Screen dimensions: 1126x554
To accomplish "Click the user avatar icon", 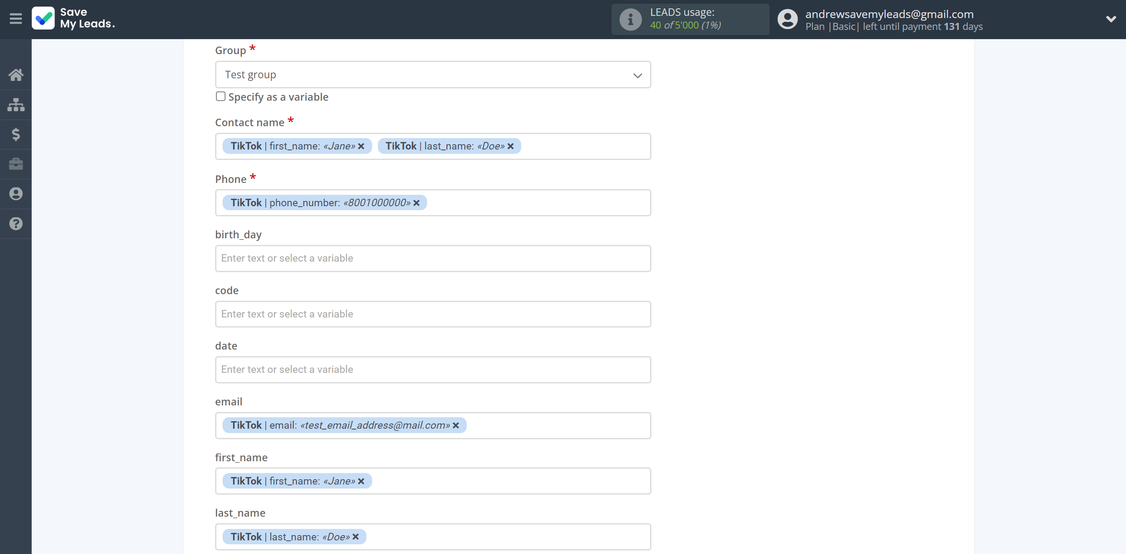I will 787,19.
